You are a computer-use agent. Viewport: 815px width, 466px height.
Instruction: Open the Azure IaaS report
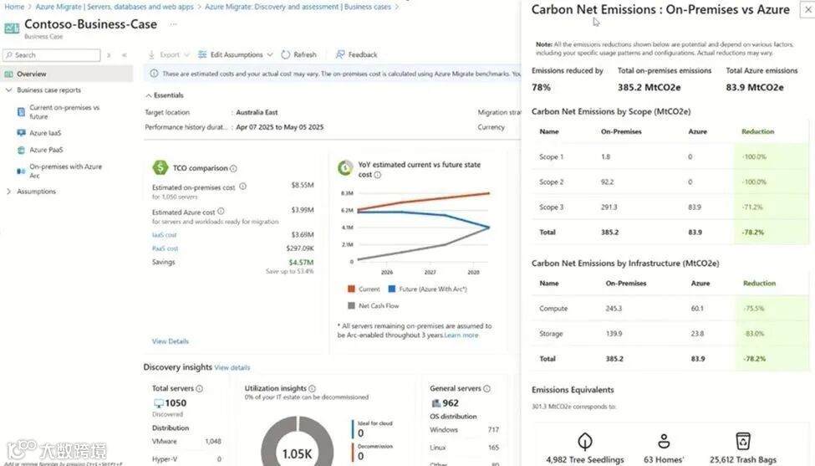coord(45,133)
